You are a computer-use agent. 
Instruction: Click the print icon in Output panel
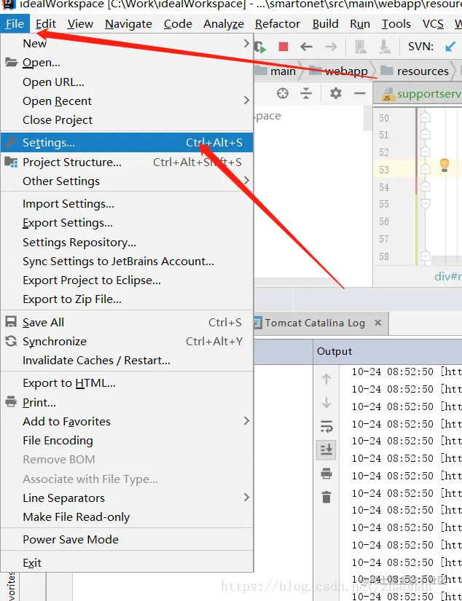[x=326, y=474]
